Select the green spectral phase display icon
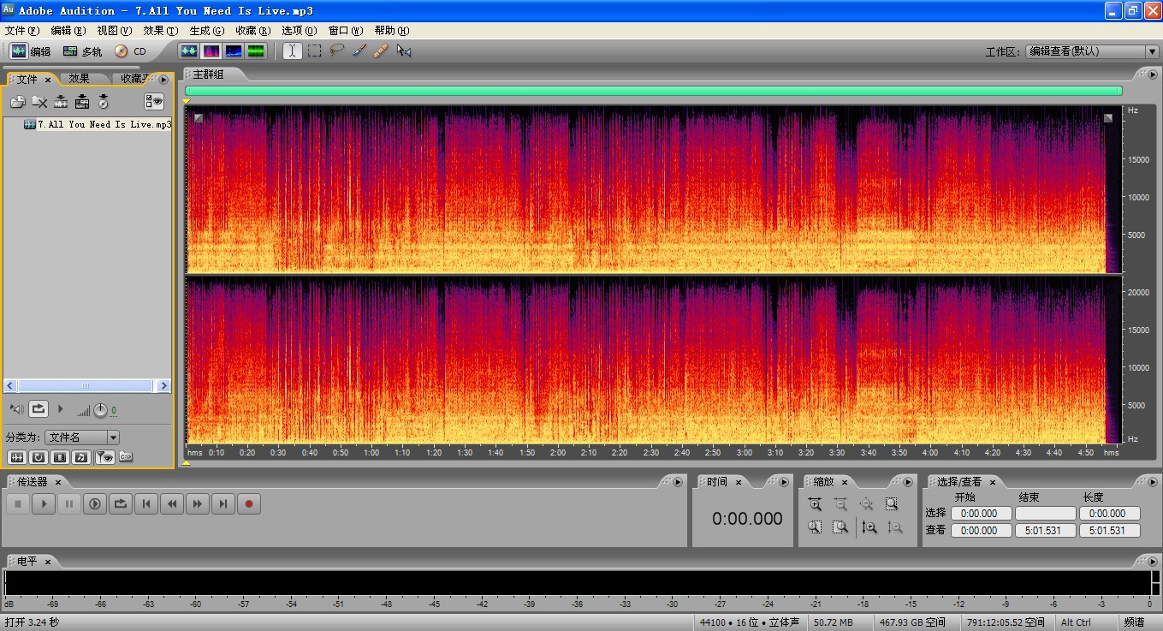 click(255, 51)
